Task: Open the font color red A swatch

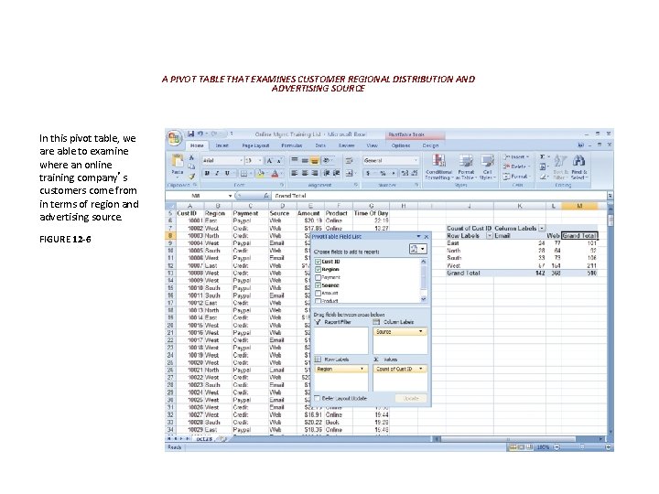Action: tap(275, 173)
